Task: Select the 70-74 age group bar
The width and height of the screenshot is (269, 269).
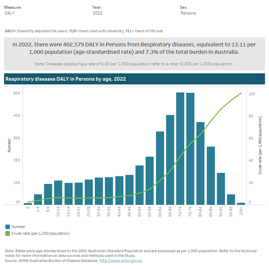Action: click(180, 148)
